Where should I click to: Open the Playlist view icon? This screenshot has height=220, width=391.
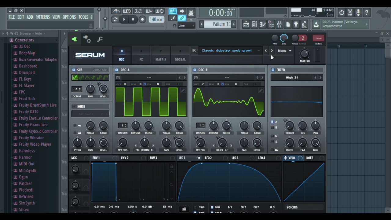246,24
